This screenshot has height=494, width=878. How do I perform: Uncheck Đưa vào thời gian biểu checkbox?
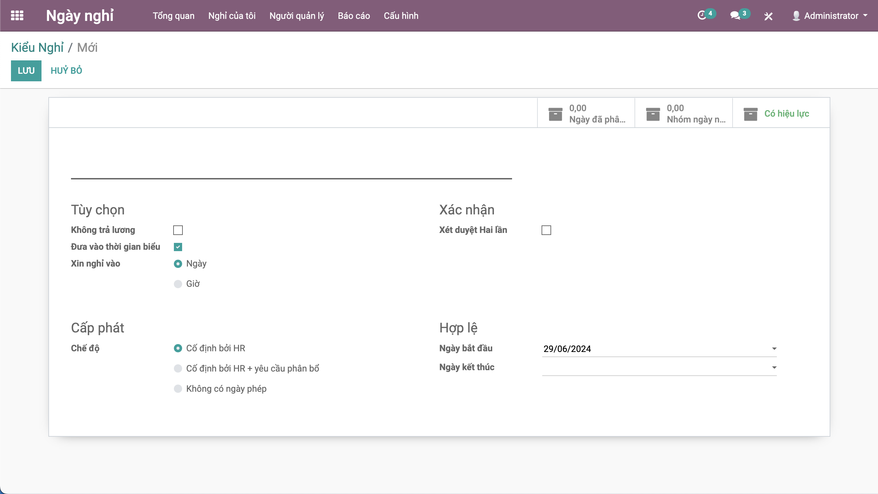178,247
